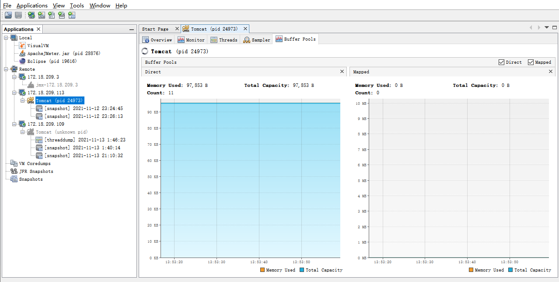Click the orange Memory Used swatch in Direct legend

click(x=262, y=270)
